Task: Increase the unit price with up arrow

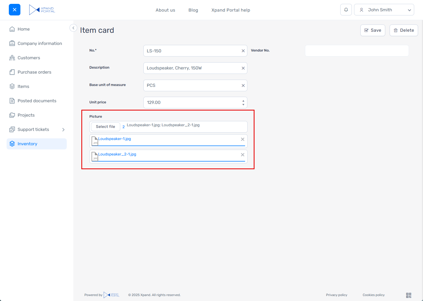Action: 243,101
